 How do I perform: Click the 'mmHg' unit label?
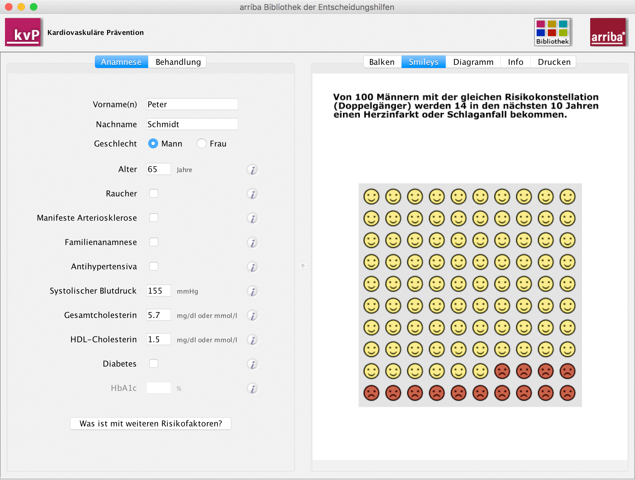pos(187,291)
